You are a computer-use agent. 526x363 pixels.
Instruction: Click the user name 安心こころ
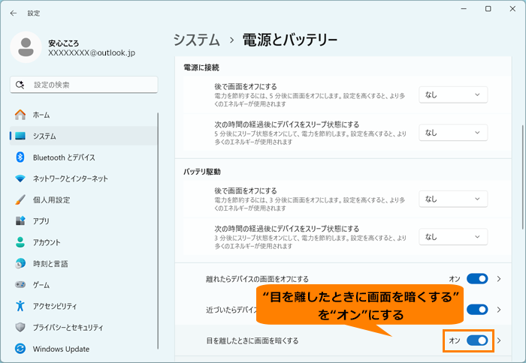(x=63, y=43)
